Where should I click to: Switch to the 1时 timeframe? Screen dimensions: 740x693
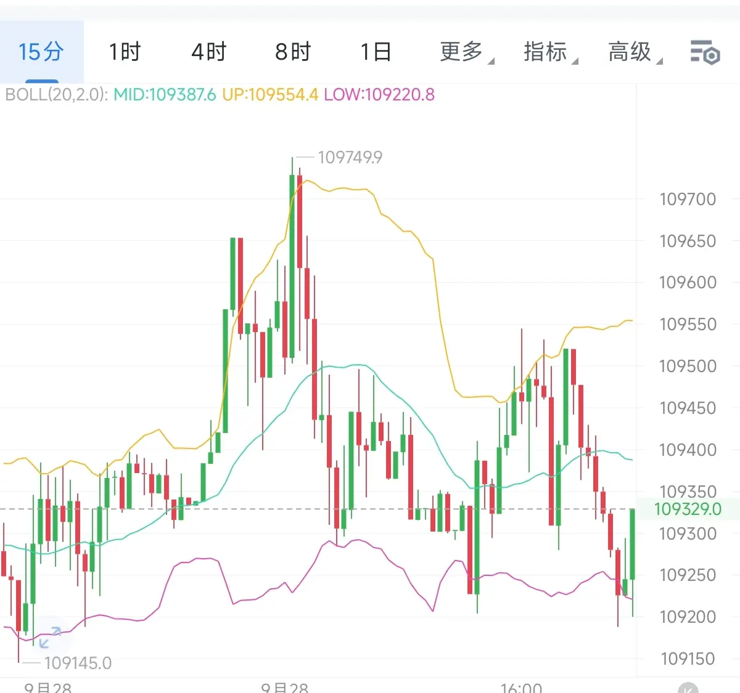[125, 52]
